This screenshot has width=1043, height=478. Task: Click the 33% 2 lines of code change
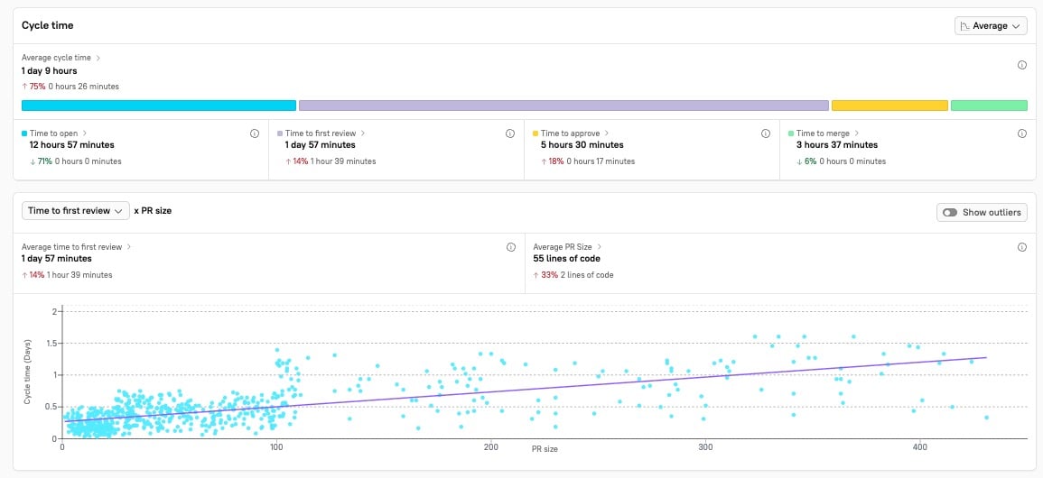(x=573, y=275)
